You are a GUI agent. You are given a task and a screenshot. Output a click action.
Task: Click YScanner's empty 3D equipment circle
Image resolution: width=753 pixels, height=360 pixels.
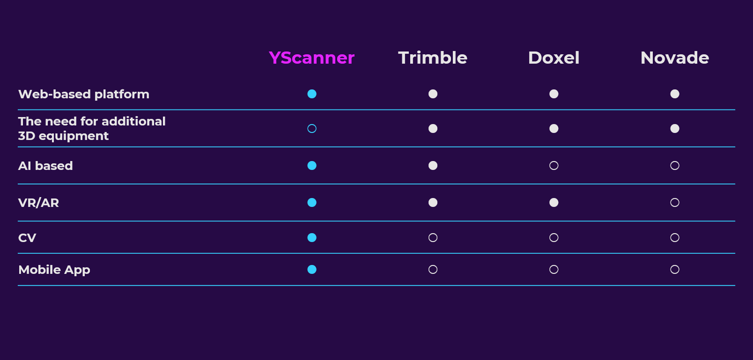coord(312,128)
